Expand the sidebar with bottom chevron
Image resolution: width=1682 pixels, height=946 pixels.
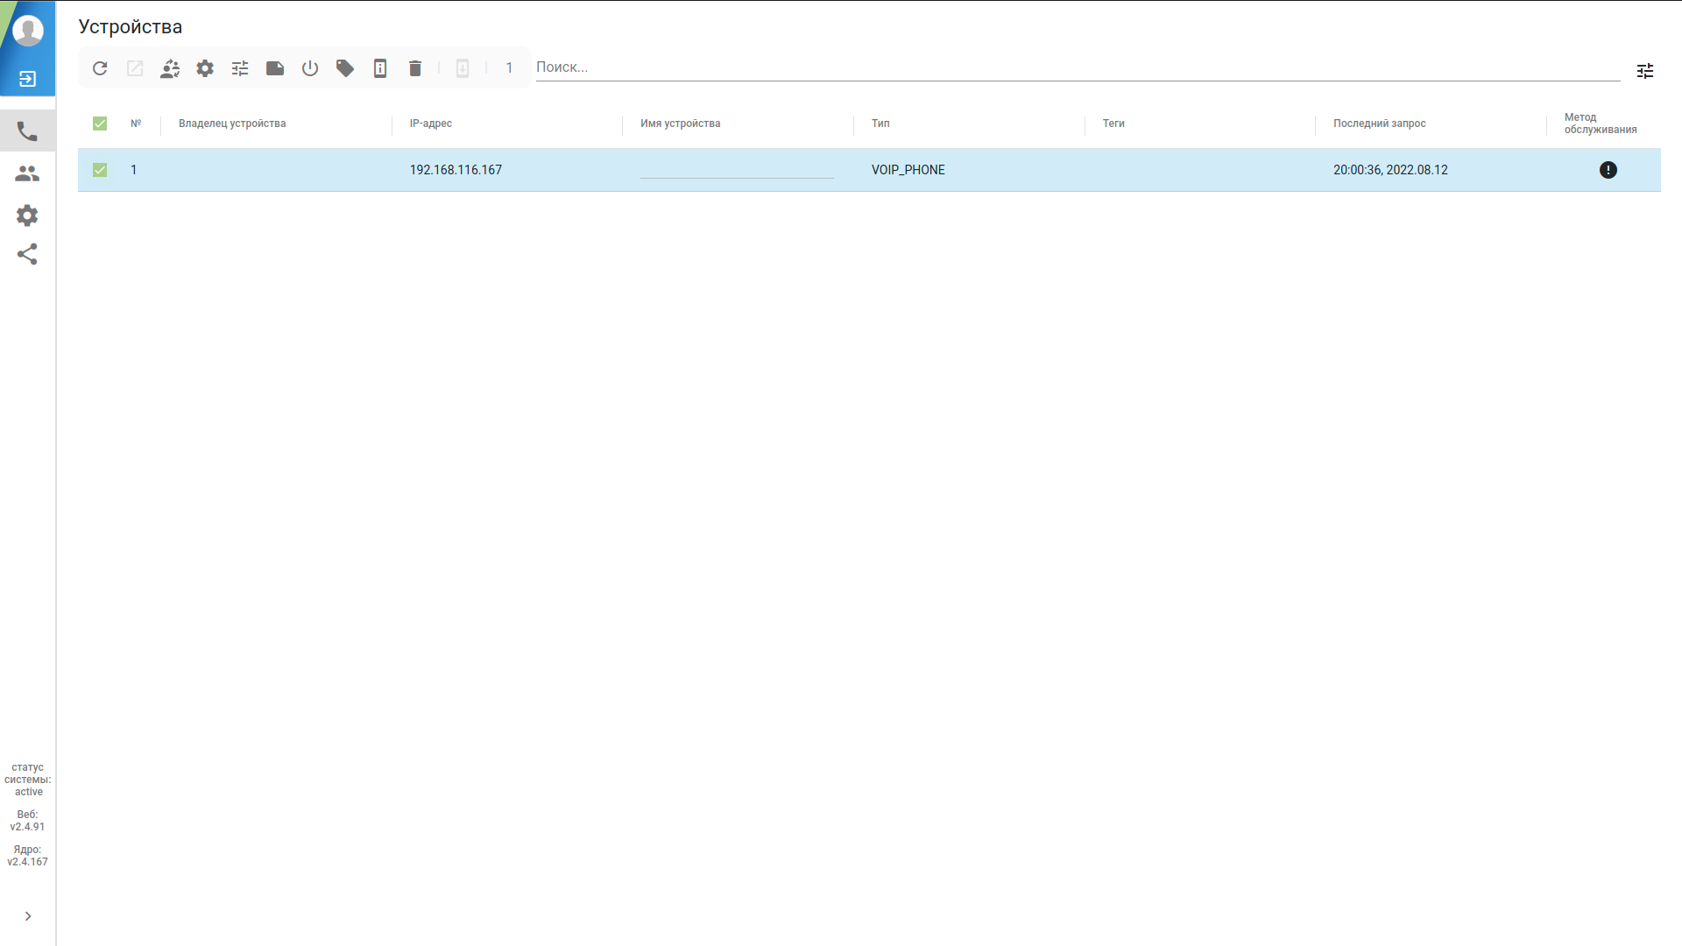(28, 916)
